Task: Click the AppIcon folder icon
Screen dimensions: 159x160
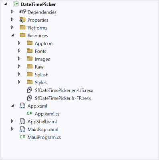Action: pos(30,43)
